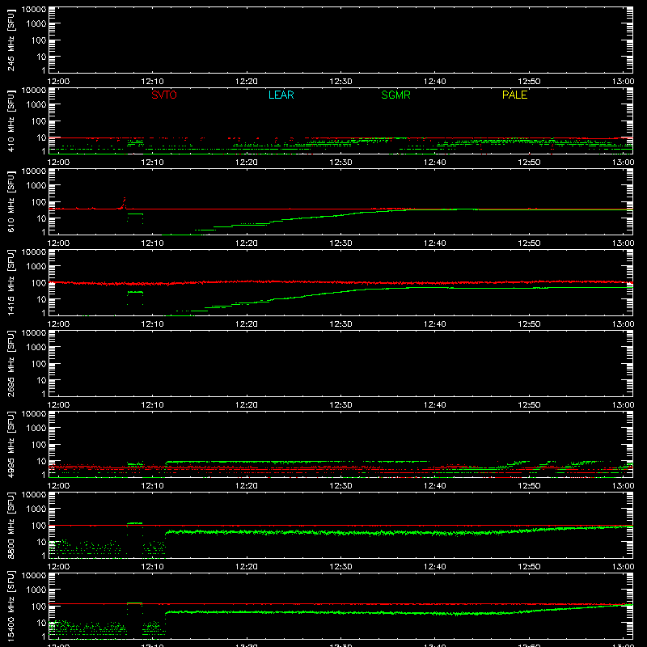Click the 12:10 time label below 410 MHz panel
This screenshot has height=647, width=647.
pyautogui.click(x=153, y=163)
